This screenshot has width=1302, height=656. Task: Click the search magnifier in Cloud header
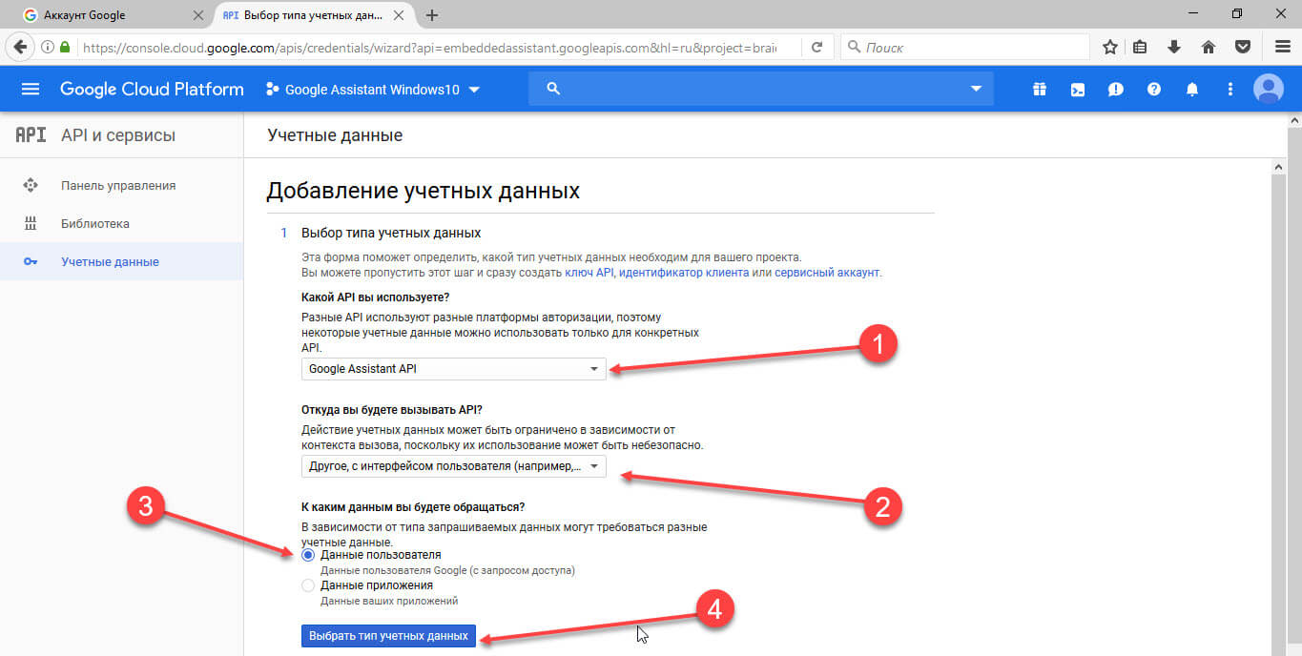pyautogui.click(x=552, y=89)
